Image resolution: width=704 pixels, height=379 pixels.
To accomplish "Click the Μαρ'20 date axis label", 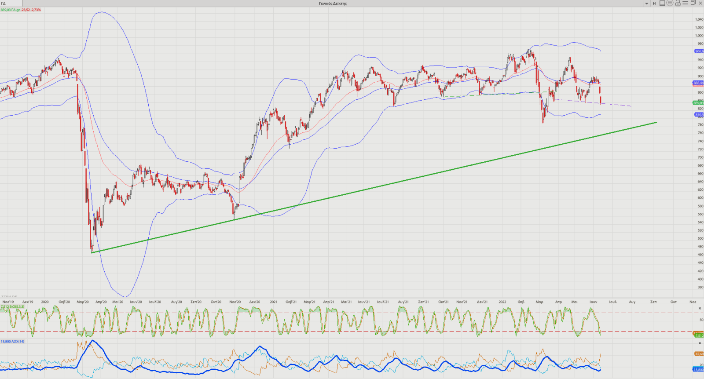I will tap(82, 302).
